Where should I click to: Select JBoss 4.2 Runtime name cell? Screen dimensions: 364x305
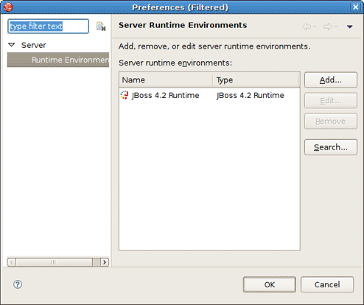pyautogui.click(x=165, y=95)
